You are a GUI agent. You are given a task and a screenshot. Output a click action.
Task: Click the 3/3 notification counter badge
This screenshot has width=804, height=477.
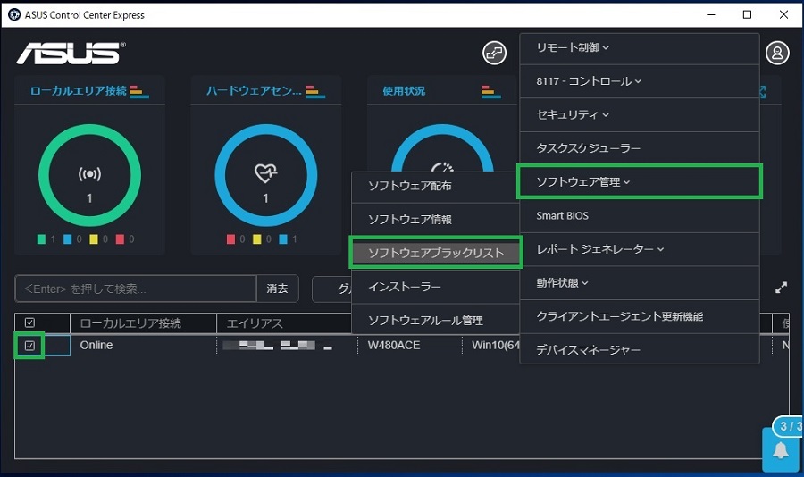tap(789, 426)
